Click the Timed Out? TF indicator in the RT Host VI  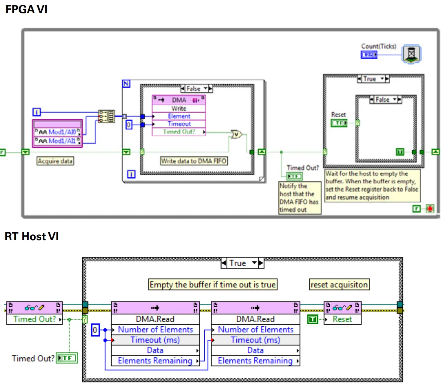click(x=67, y=358)
